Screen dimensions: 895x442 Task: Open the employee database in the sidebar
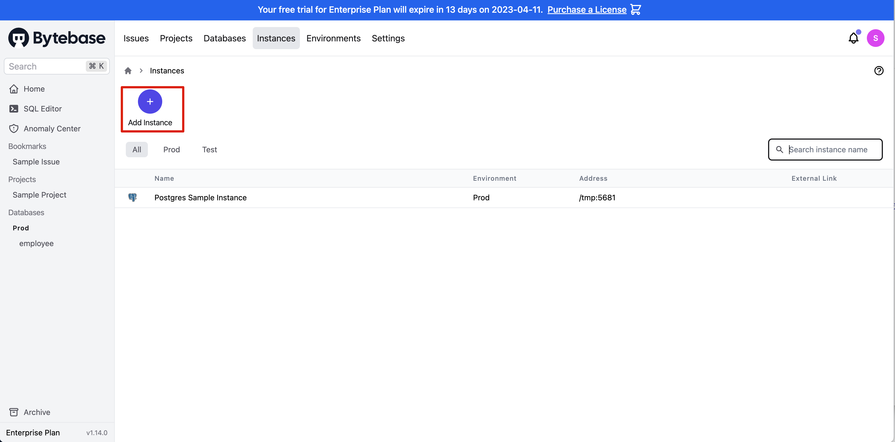point(36,243)
